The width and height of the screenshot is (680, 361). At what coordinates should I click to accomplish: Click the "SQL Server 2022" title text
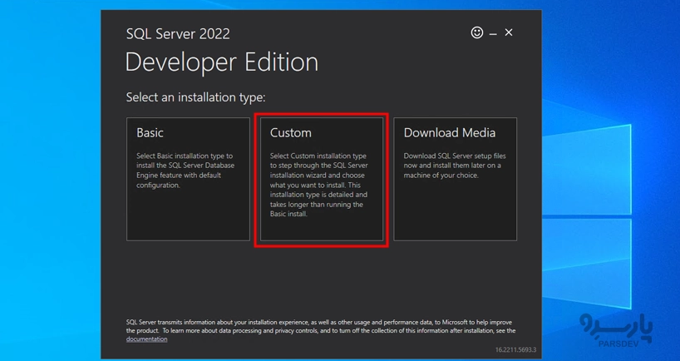point(178,34)
